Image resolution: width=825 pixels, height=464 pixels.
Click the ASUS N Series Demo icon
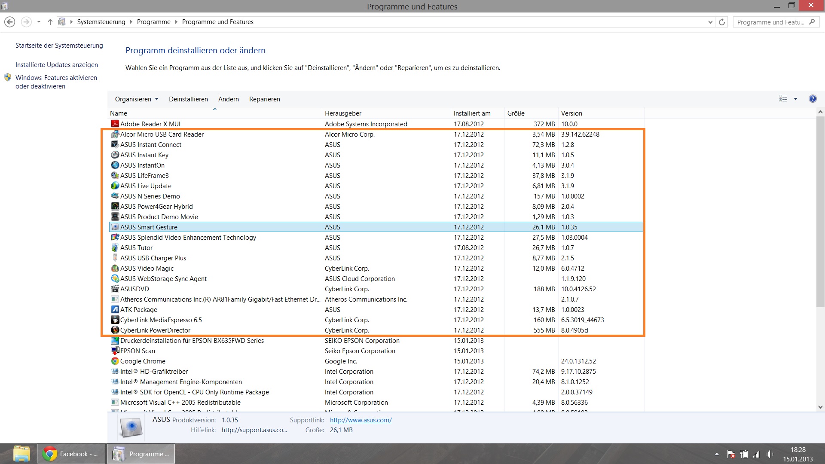(115, 196)
